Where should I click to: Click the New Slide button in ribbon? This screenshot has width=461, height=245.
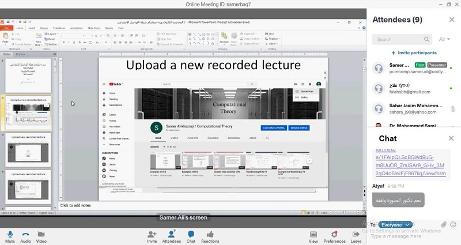click(38, 39)
